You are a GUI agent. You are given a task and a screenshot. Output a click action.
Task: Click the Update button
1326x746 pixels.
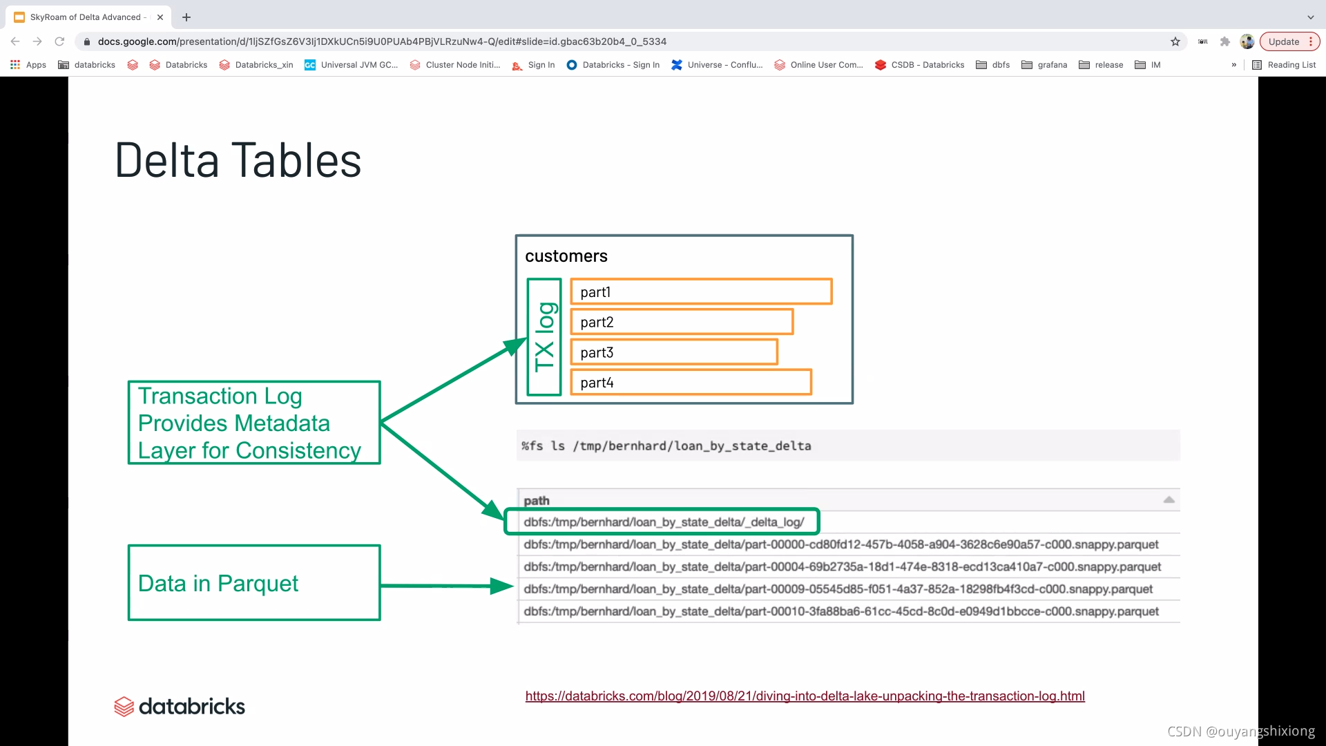point(1283,41)
